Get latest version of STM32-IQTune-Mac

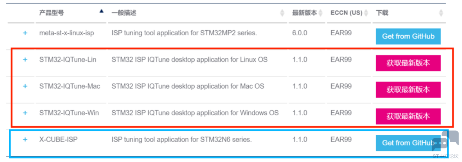pyautogui.click(x=408, y=90)
